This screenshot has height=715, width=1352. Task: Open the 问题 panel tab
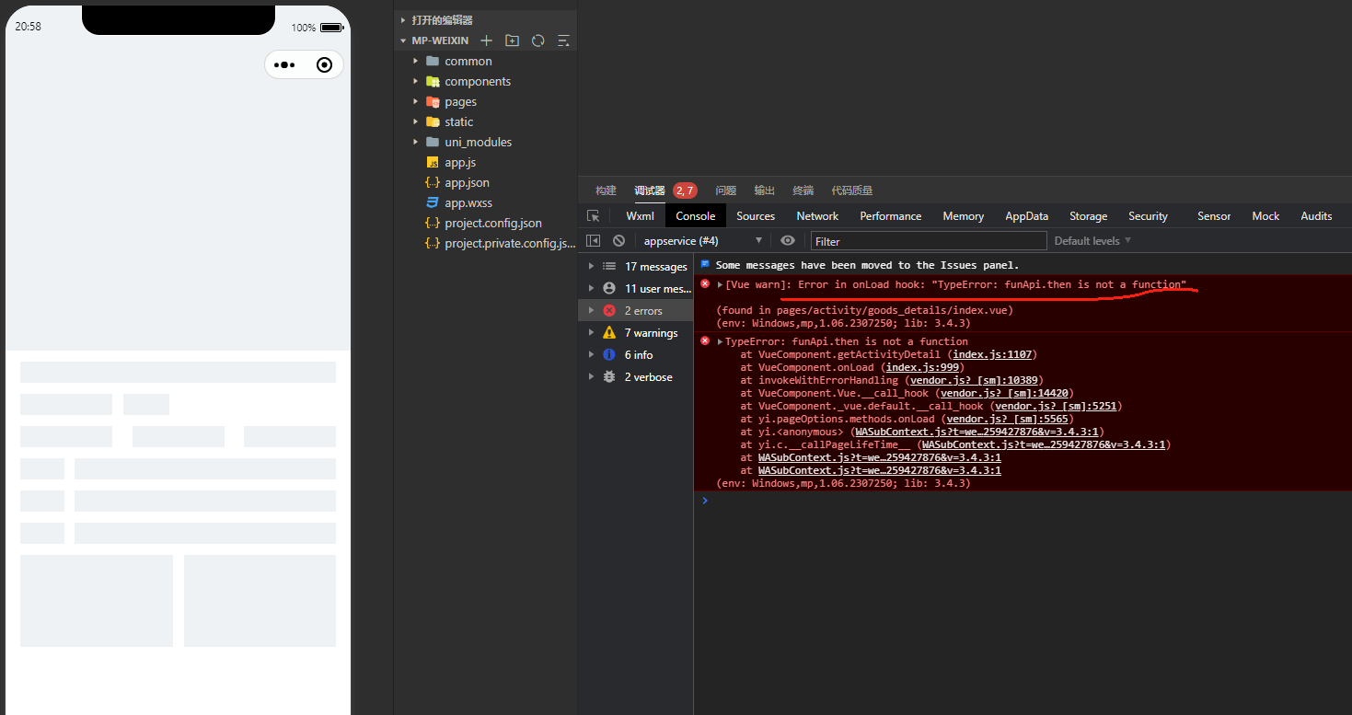click(726, 190)
